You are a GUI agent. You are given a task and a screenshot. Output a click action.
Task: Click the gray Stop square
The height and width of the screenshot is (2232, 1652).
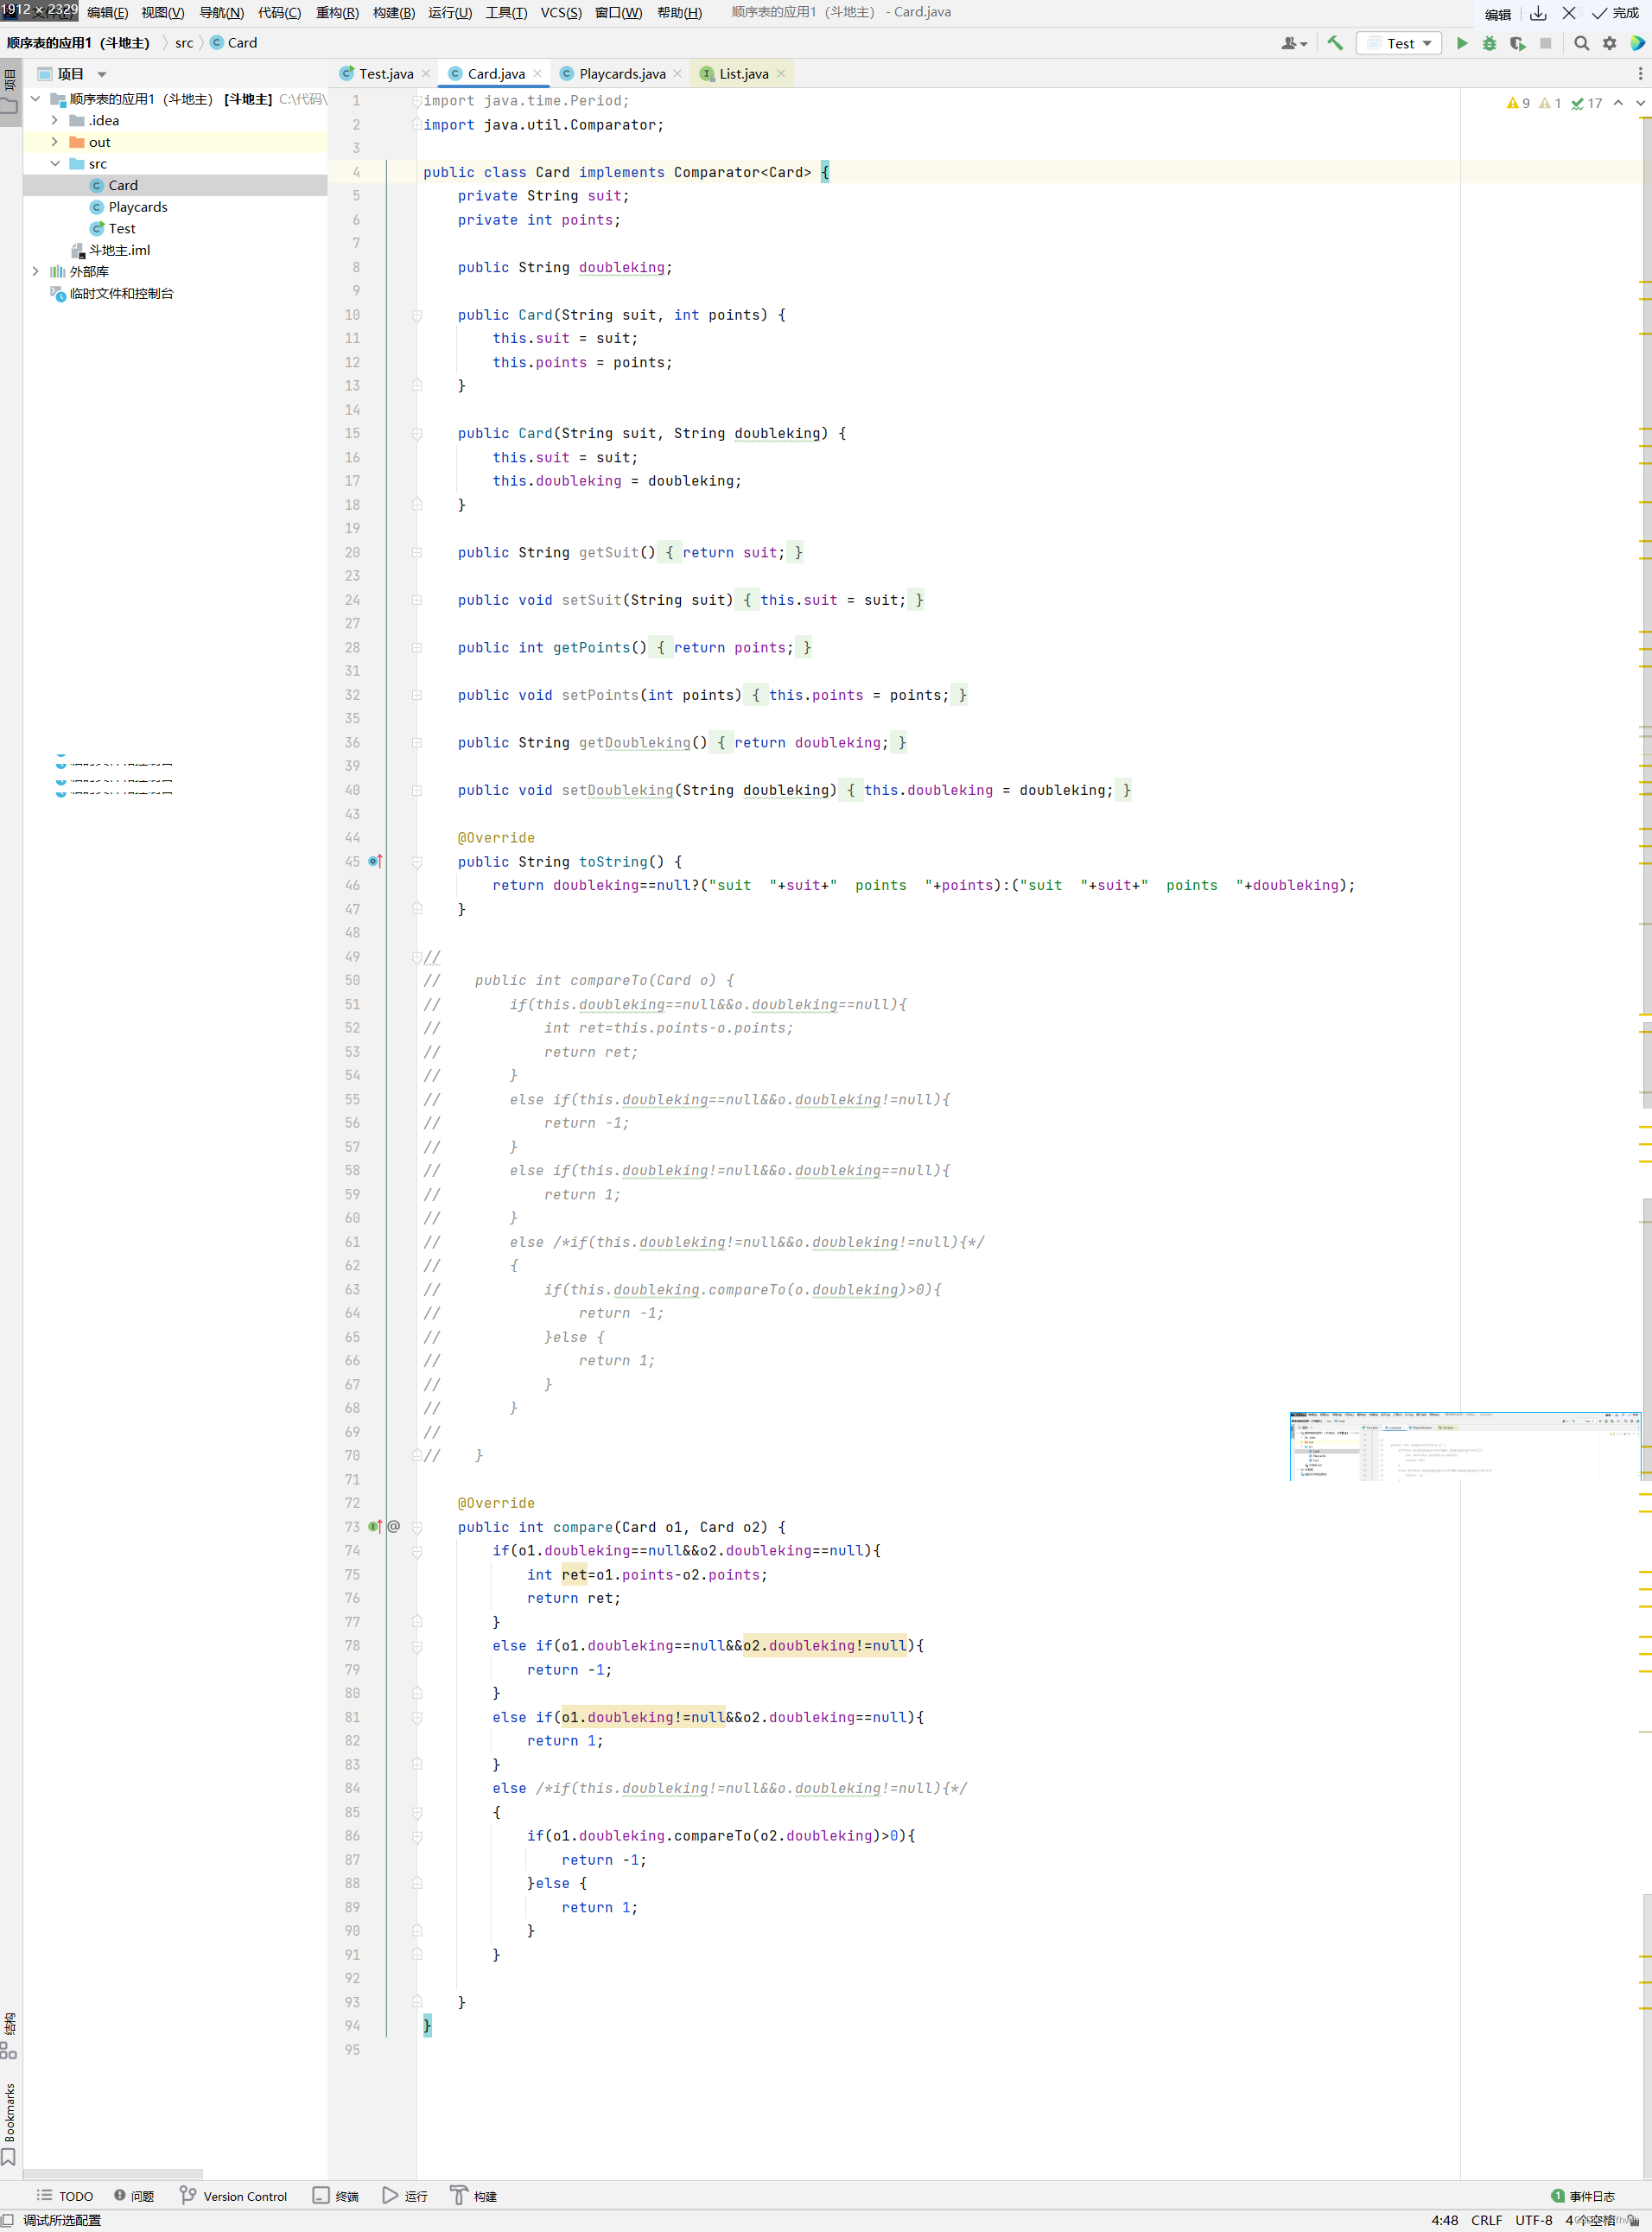pyautogui.click(x=1545, y=43)
